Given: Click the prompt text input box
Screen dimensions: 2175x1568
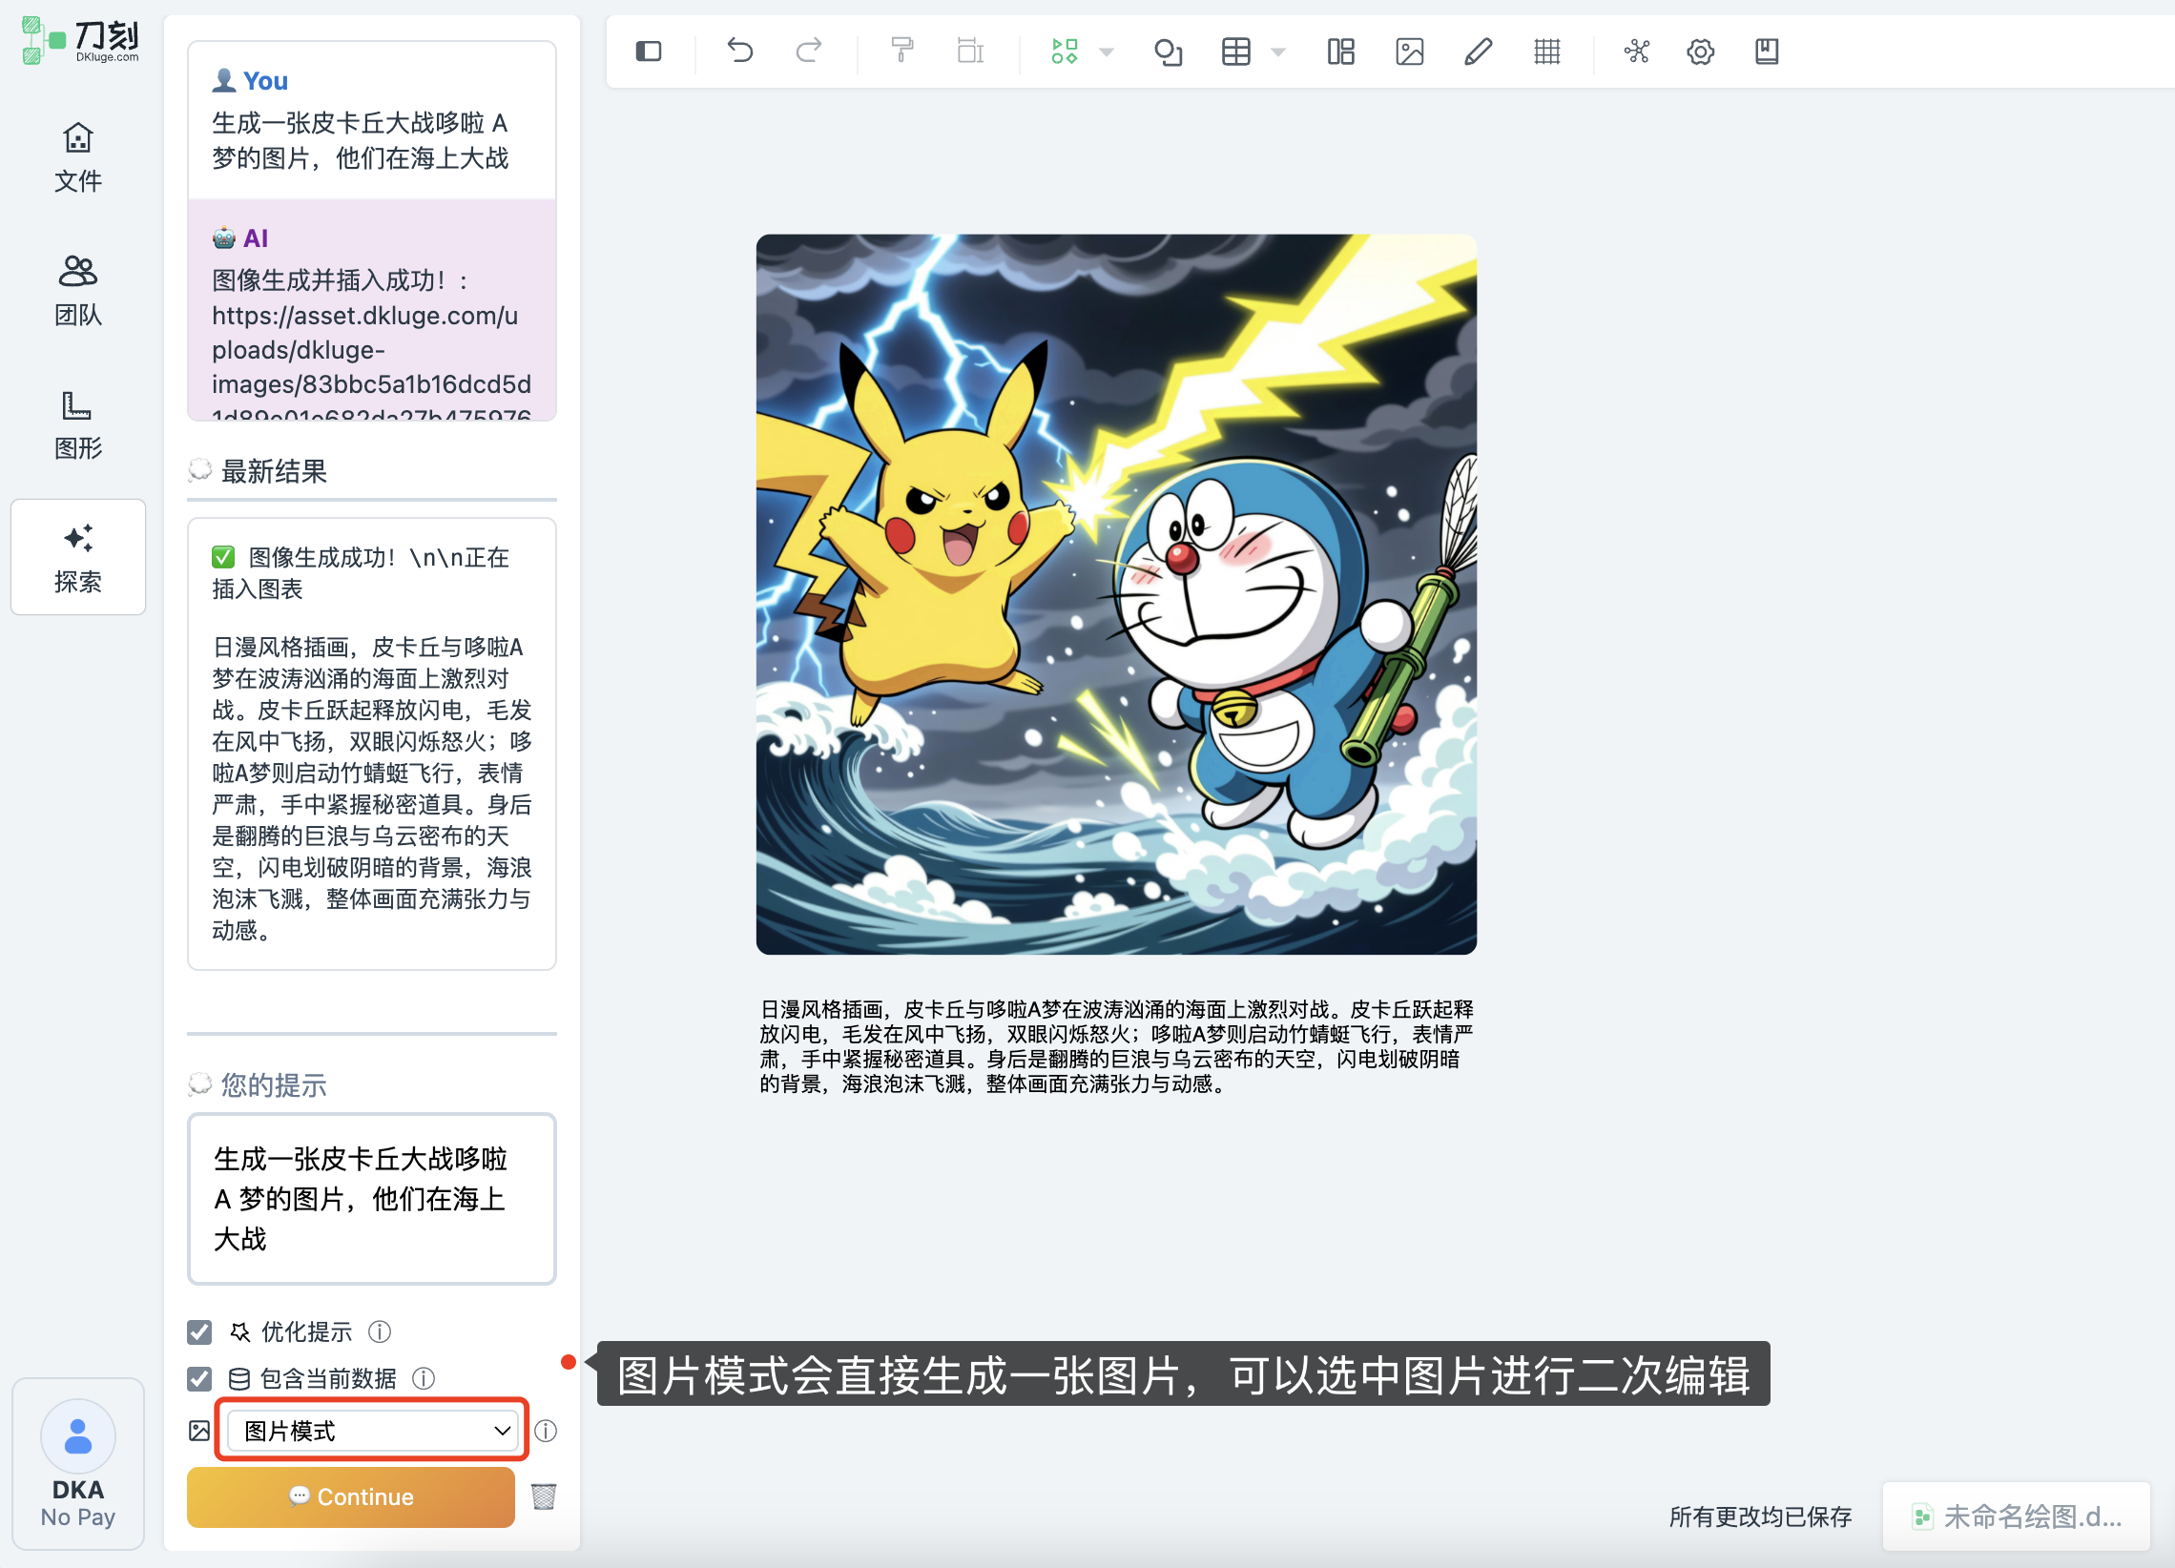Looking at the screenshot, I should coord(371,1198).
